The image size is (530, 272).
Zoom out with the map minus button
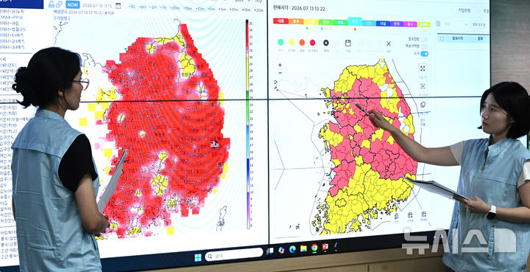point(280,73)
